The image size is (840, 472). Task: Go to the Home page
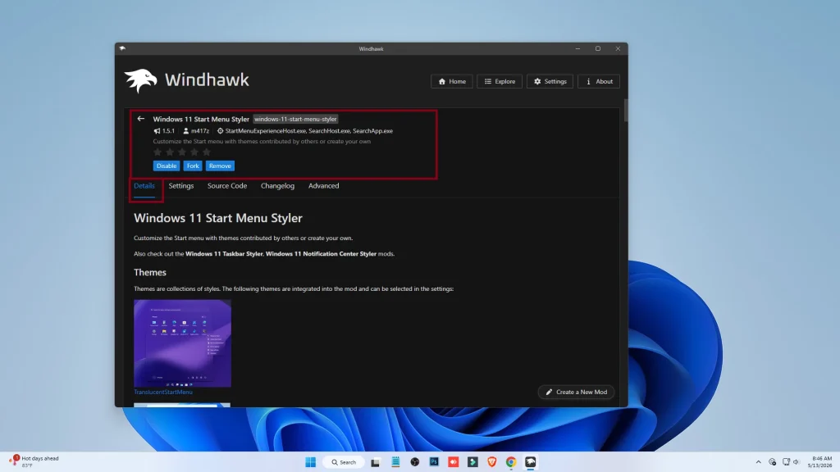tap(452, 81)
